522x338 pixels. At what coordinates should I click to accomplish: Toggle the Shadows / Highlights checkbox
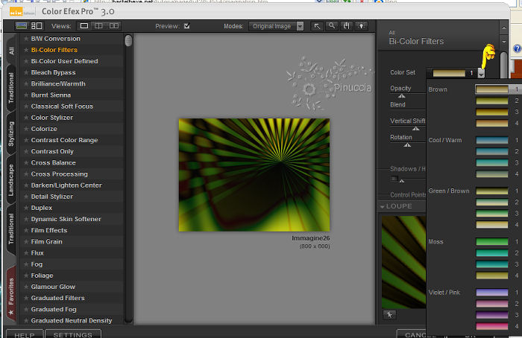click(x=394, y=179)
